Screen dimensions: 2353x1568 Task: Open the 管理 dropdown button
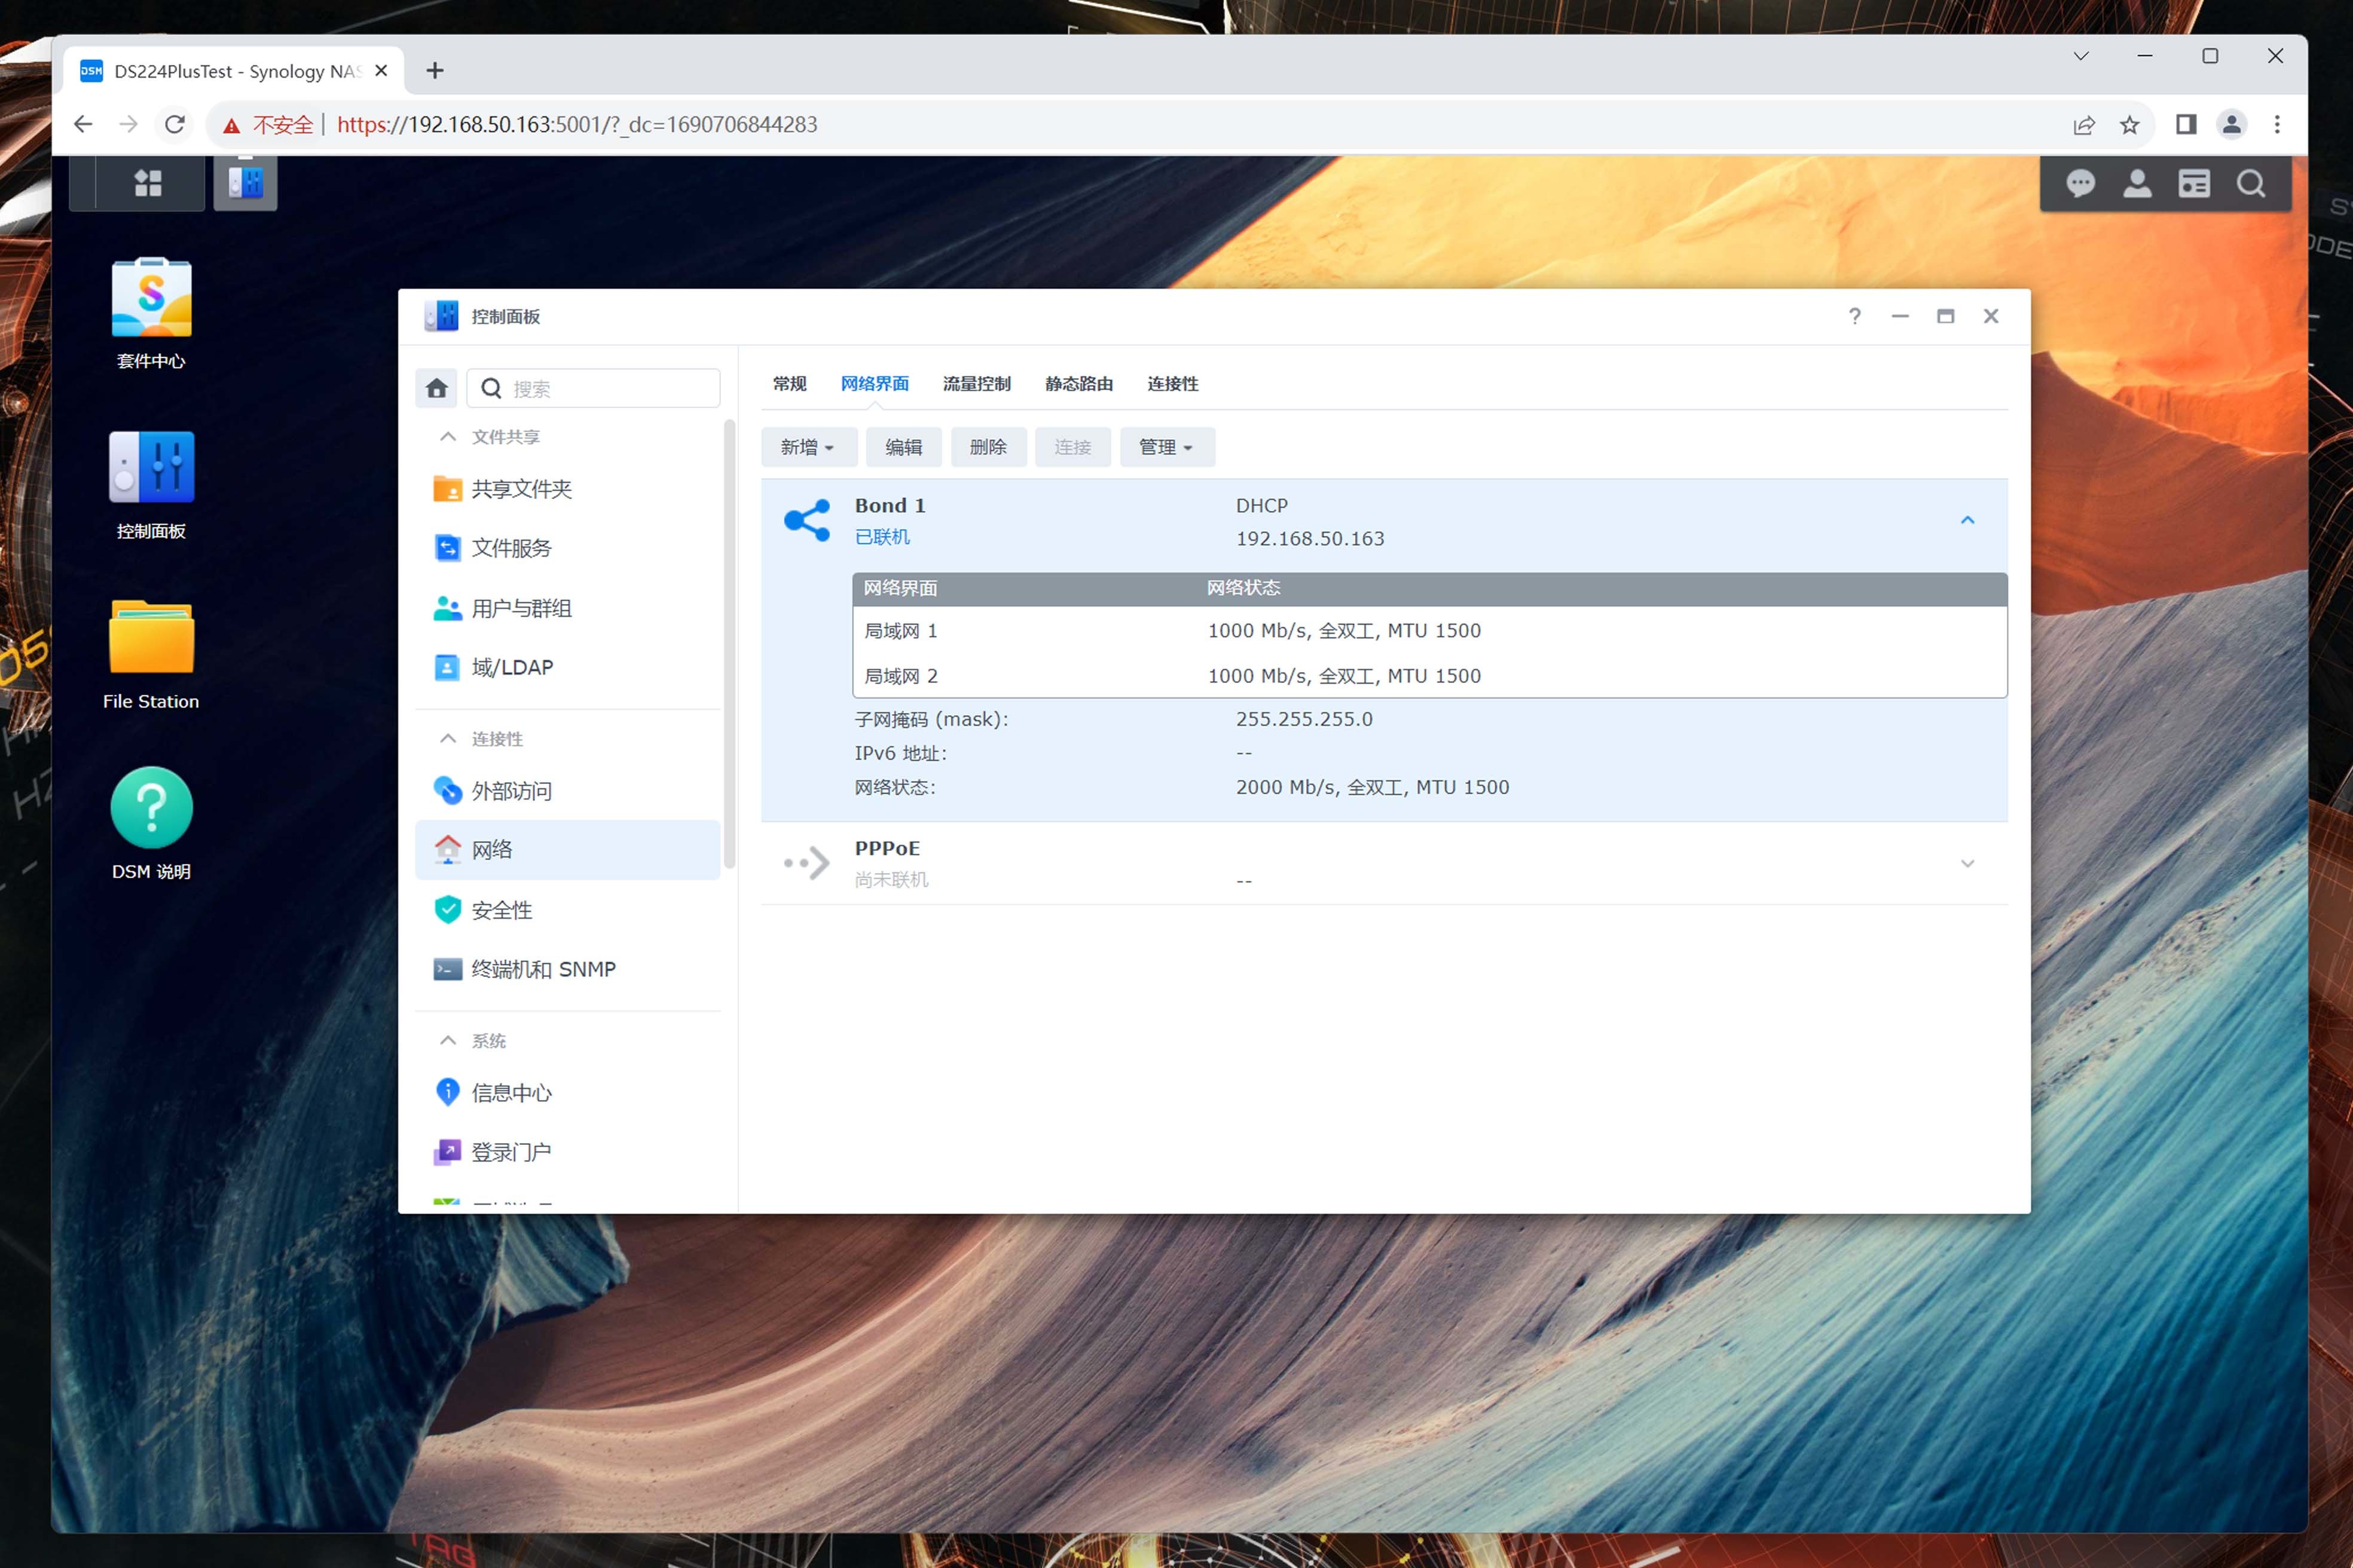point(1166,447)
